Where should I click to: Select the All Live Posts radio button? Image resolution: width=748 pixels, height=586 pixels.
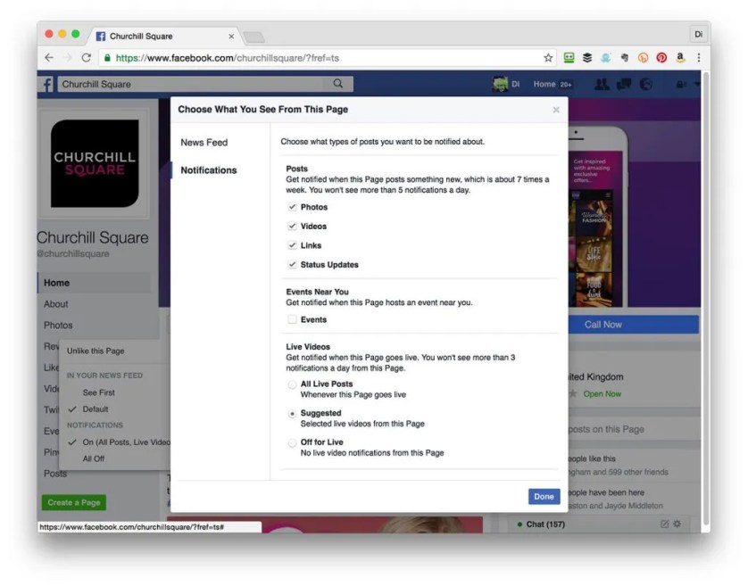pos(292,384)
